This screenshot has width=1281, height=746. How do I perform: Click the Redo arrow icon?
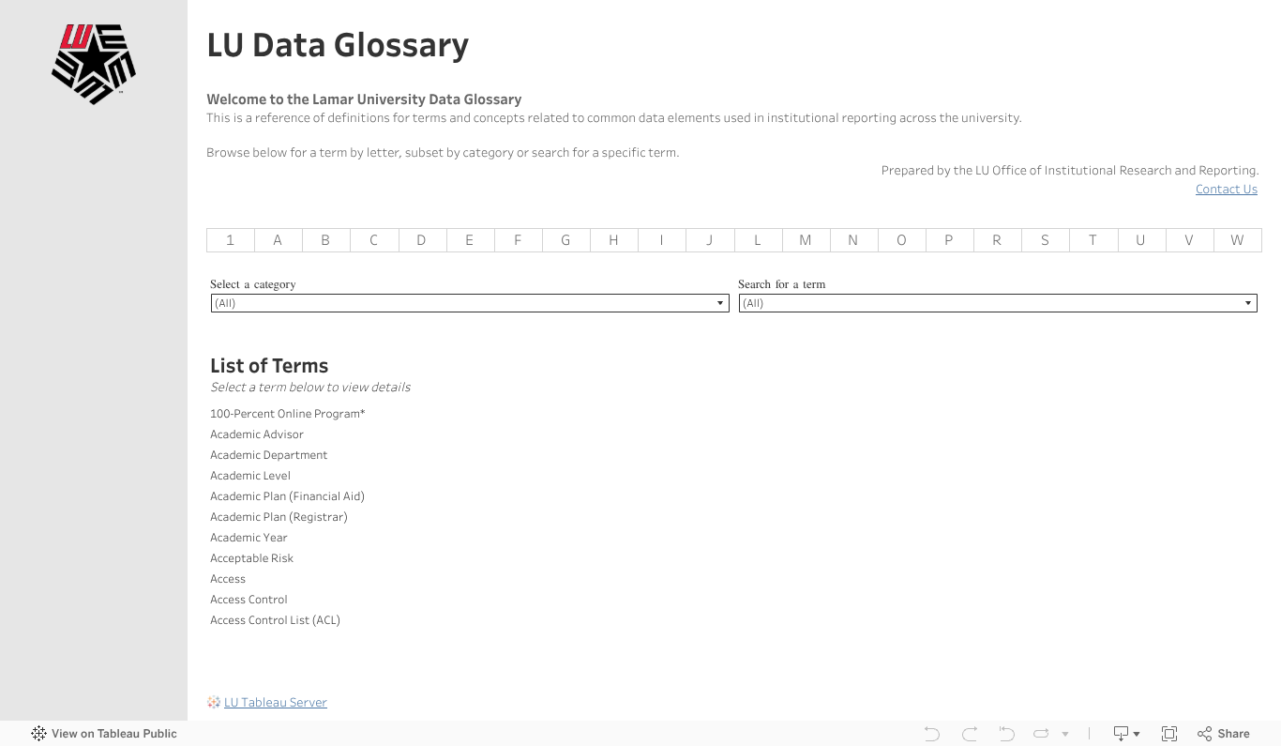coord(970,734)
